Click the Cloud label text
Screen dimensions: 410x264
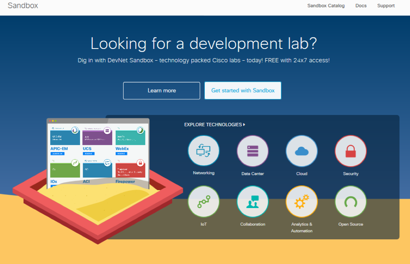click(301, 174)
